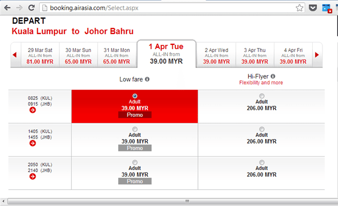
Task: Switch to the 4 Apr Fri date tab
Action: click(x=293, y=56)
